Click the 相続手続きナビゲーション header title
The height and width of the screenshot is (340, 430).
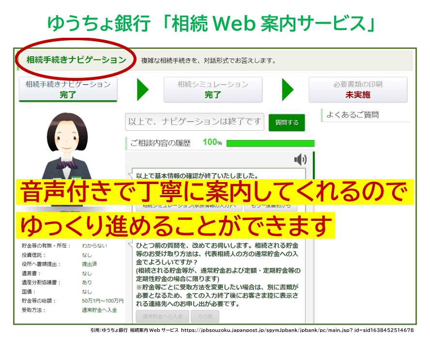pos(76,60)
